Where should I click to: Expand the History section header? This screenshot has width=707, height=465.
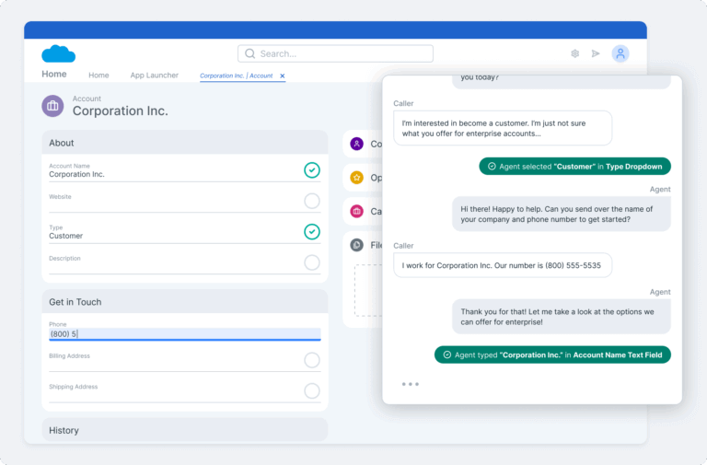tap(184, 430)
